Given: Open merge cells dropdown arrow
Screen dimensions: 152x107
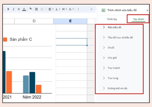Looking at the screenshot, I should pyautogui.click(x=45, y=9).
